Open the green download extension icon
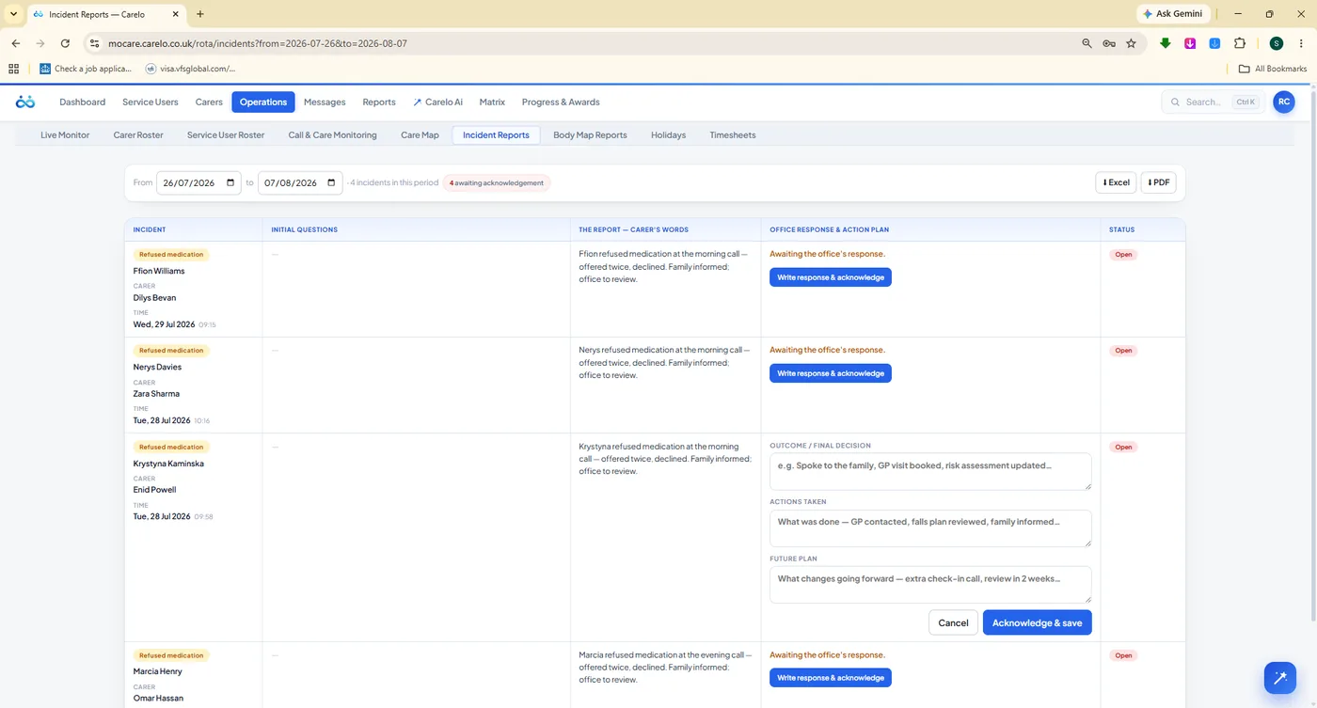Screen dimensions: 1317x708 [x=1166, y=43]
